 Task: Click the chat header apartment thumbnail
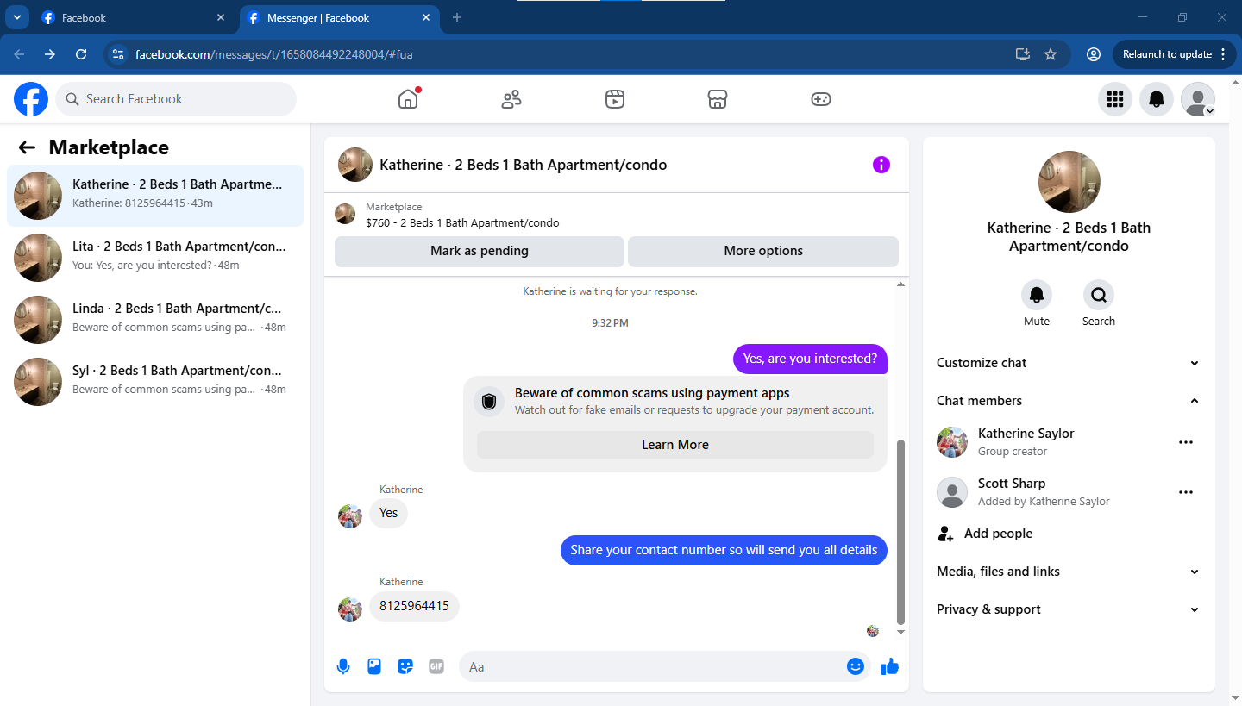pos(355,165)
